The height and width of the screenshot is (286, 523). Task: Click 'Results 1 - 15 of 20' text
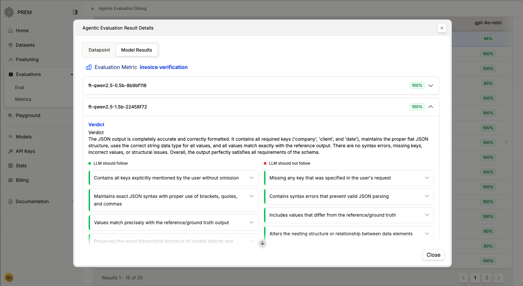(122, 278)
